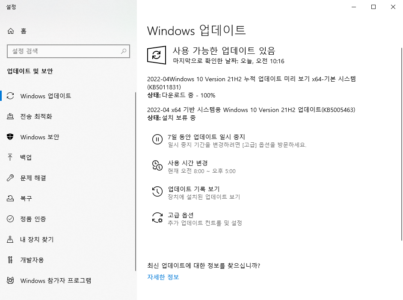This screenshot has height=300, width=403.
Task: Click the large update status refresh icon
Action: point(157,55)
